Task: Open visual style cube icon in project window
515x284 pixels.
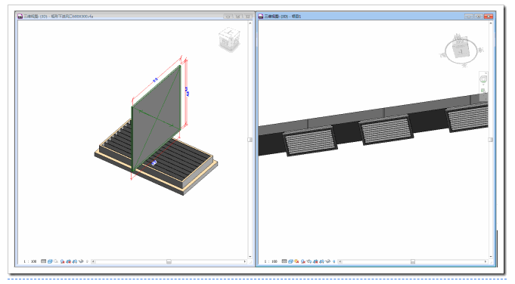Action: [x=290, y=261]
